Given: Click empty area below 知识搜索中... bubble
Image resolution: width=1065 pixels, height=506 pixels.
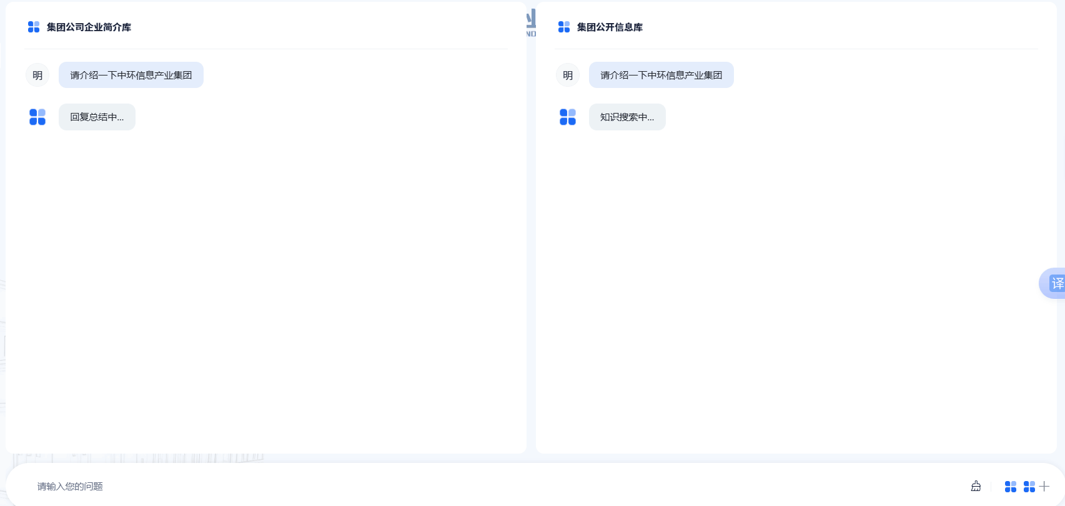Looking at the screenshot, I should [x=793, y=281].
